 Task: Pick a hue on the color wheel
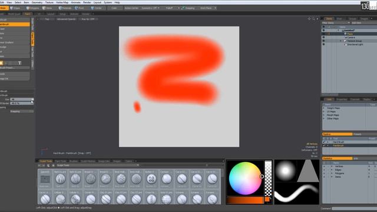(245, 178)
